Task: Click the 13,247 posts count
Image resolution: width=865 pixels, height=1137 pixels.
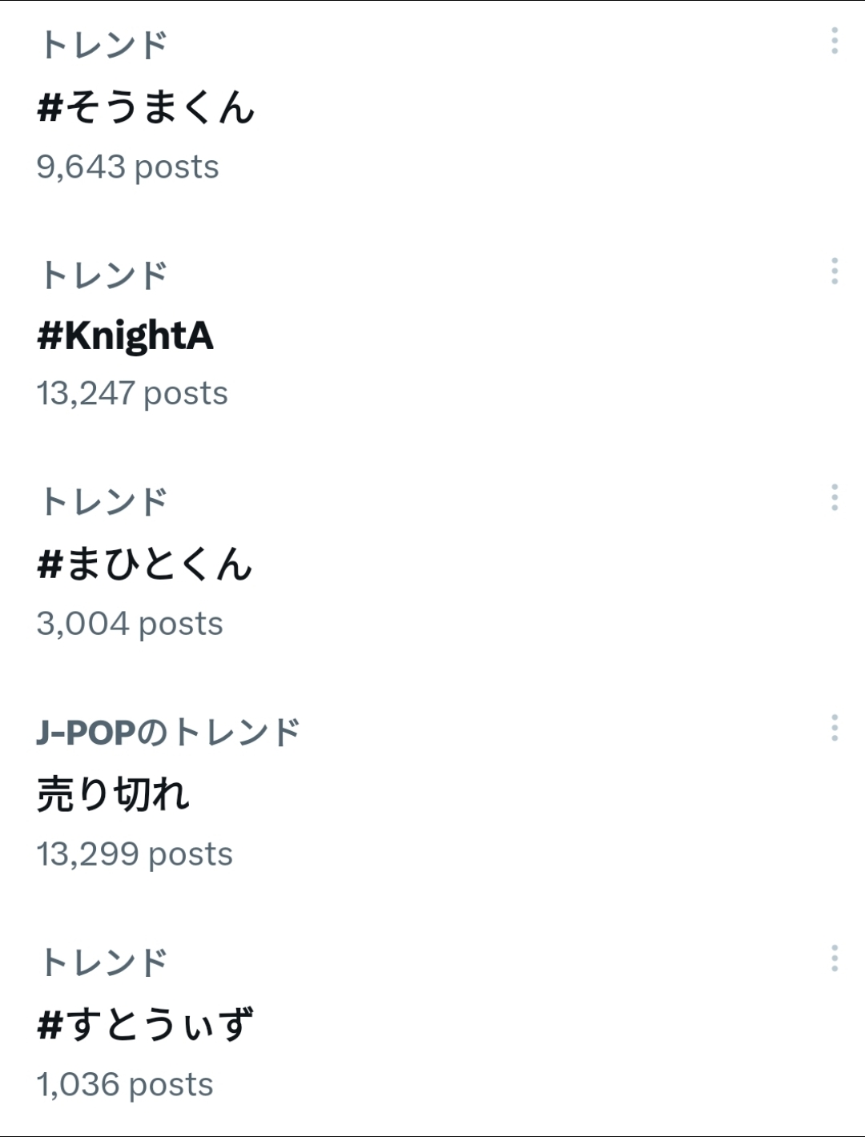Action: (x=132, y=394)
